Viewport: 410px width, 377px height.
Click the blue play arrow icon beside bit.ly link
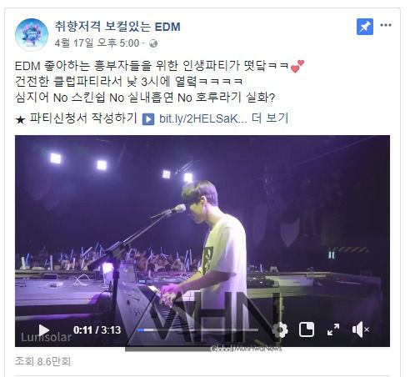(148, 119)
